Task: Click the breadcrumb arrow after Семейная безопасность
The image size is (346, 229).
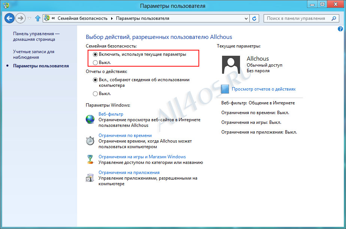Action: [112, 18]
